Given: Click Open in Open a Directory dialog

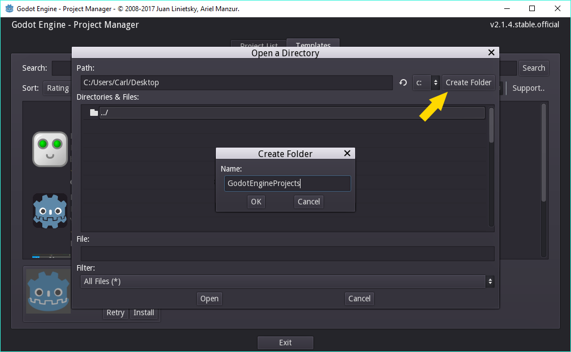Looking at the screenshot, I should coord(209,299).
